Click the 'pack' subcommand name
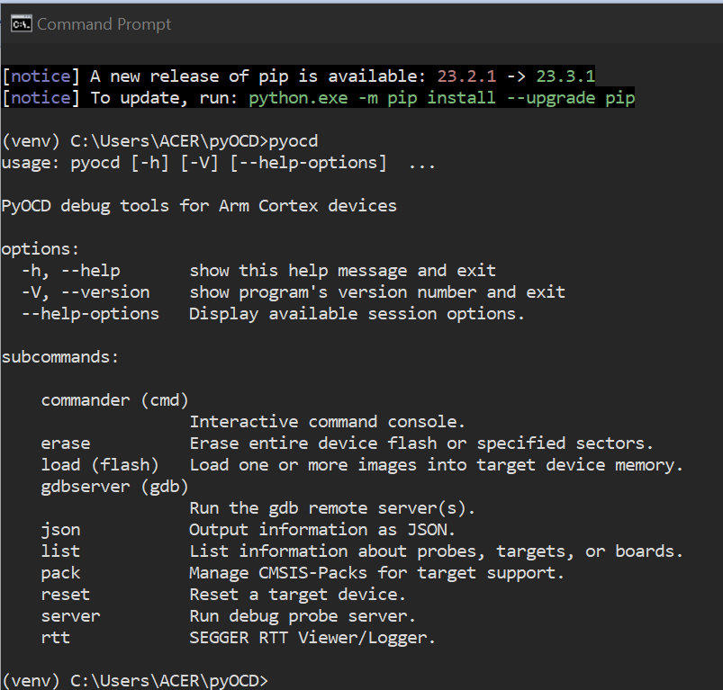This screenshot has height=690, width=723. 60,573
